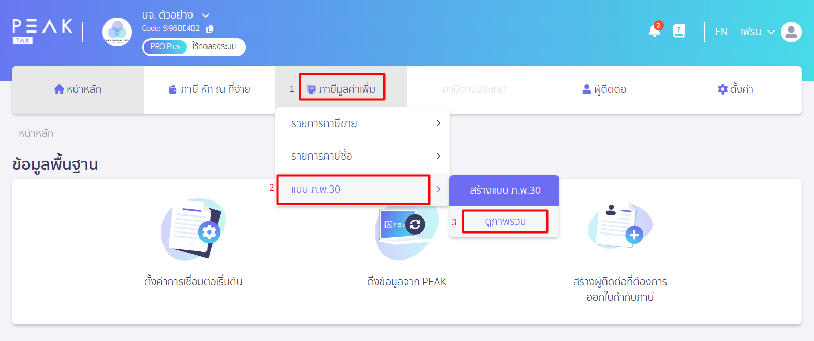The height and width of the screenshot is (341, 814).
Task: Click the home icon in หน้าหลัก
Action: pos(59,89)
